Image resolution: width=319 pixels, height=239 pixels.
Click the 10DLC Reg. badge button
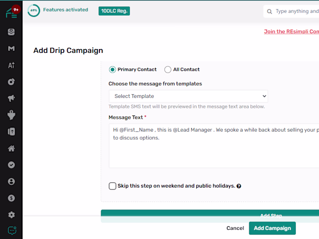coord(114,11)
